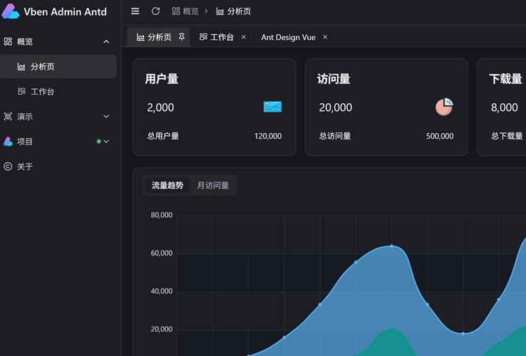Select the 月访问量 chart tab

(x=213, y=185)
